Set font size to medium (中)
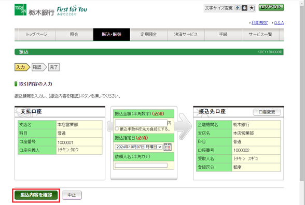The image size is (305, 205). [x=244, y=8]
